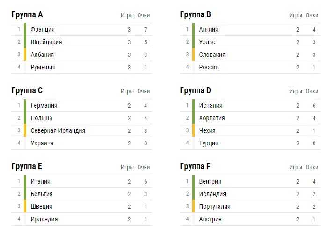This screenshot has width=321, height=226.
Task: Click the Германия team link
Action: click(44, 106)
